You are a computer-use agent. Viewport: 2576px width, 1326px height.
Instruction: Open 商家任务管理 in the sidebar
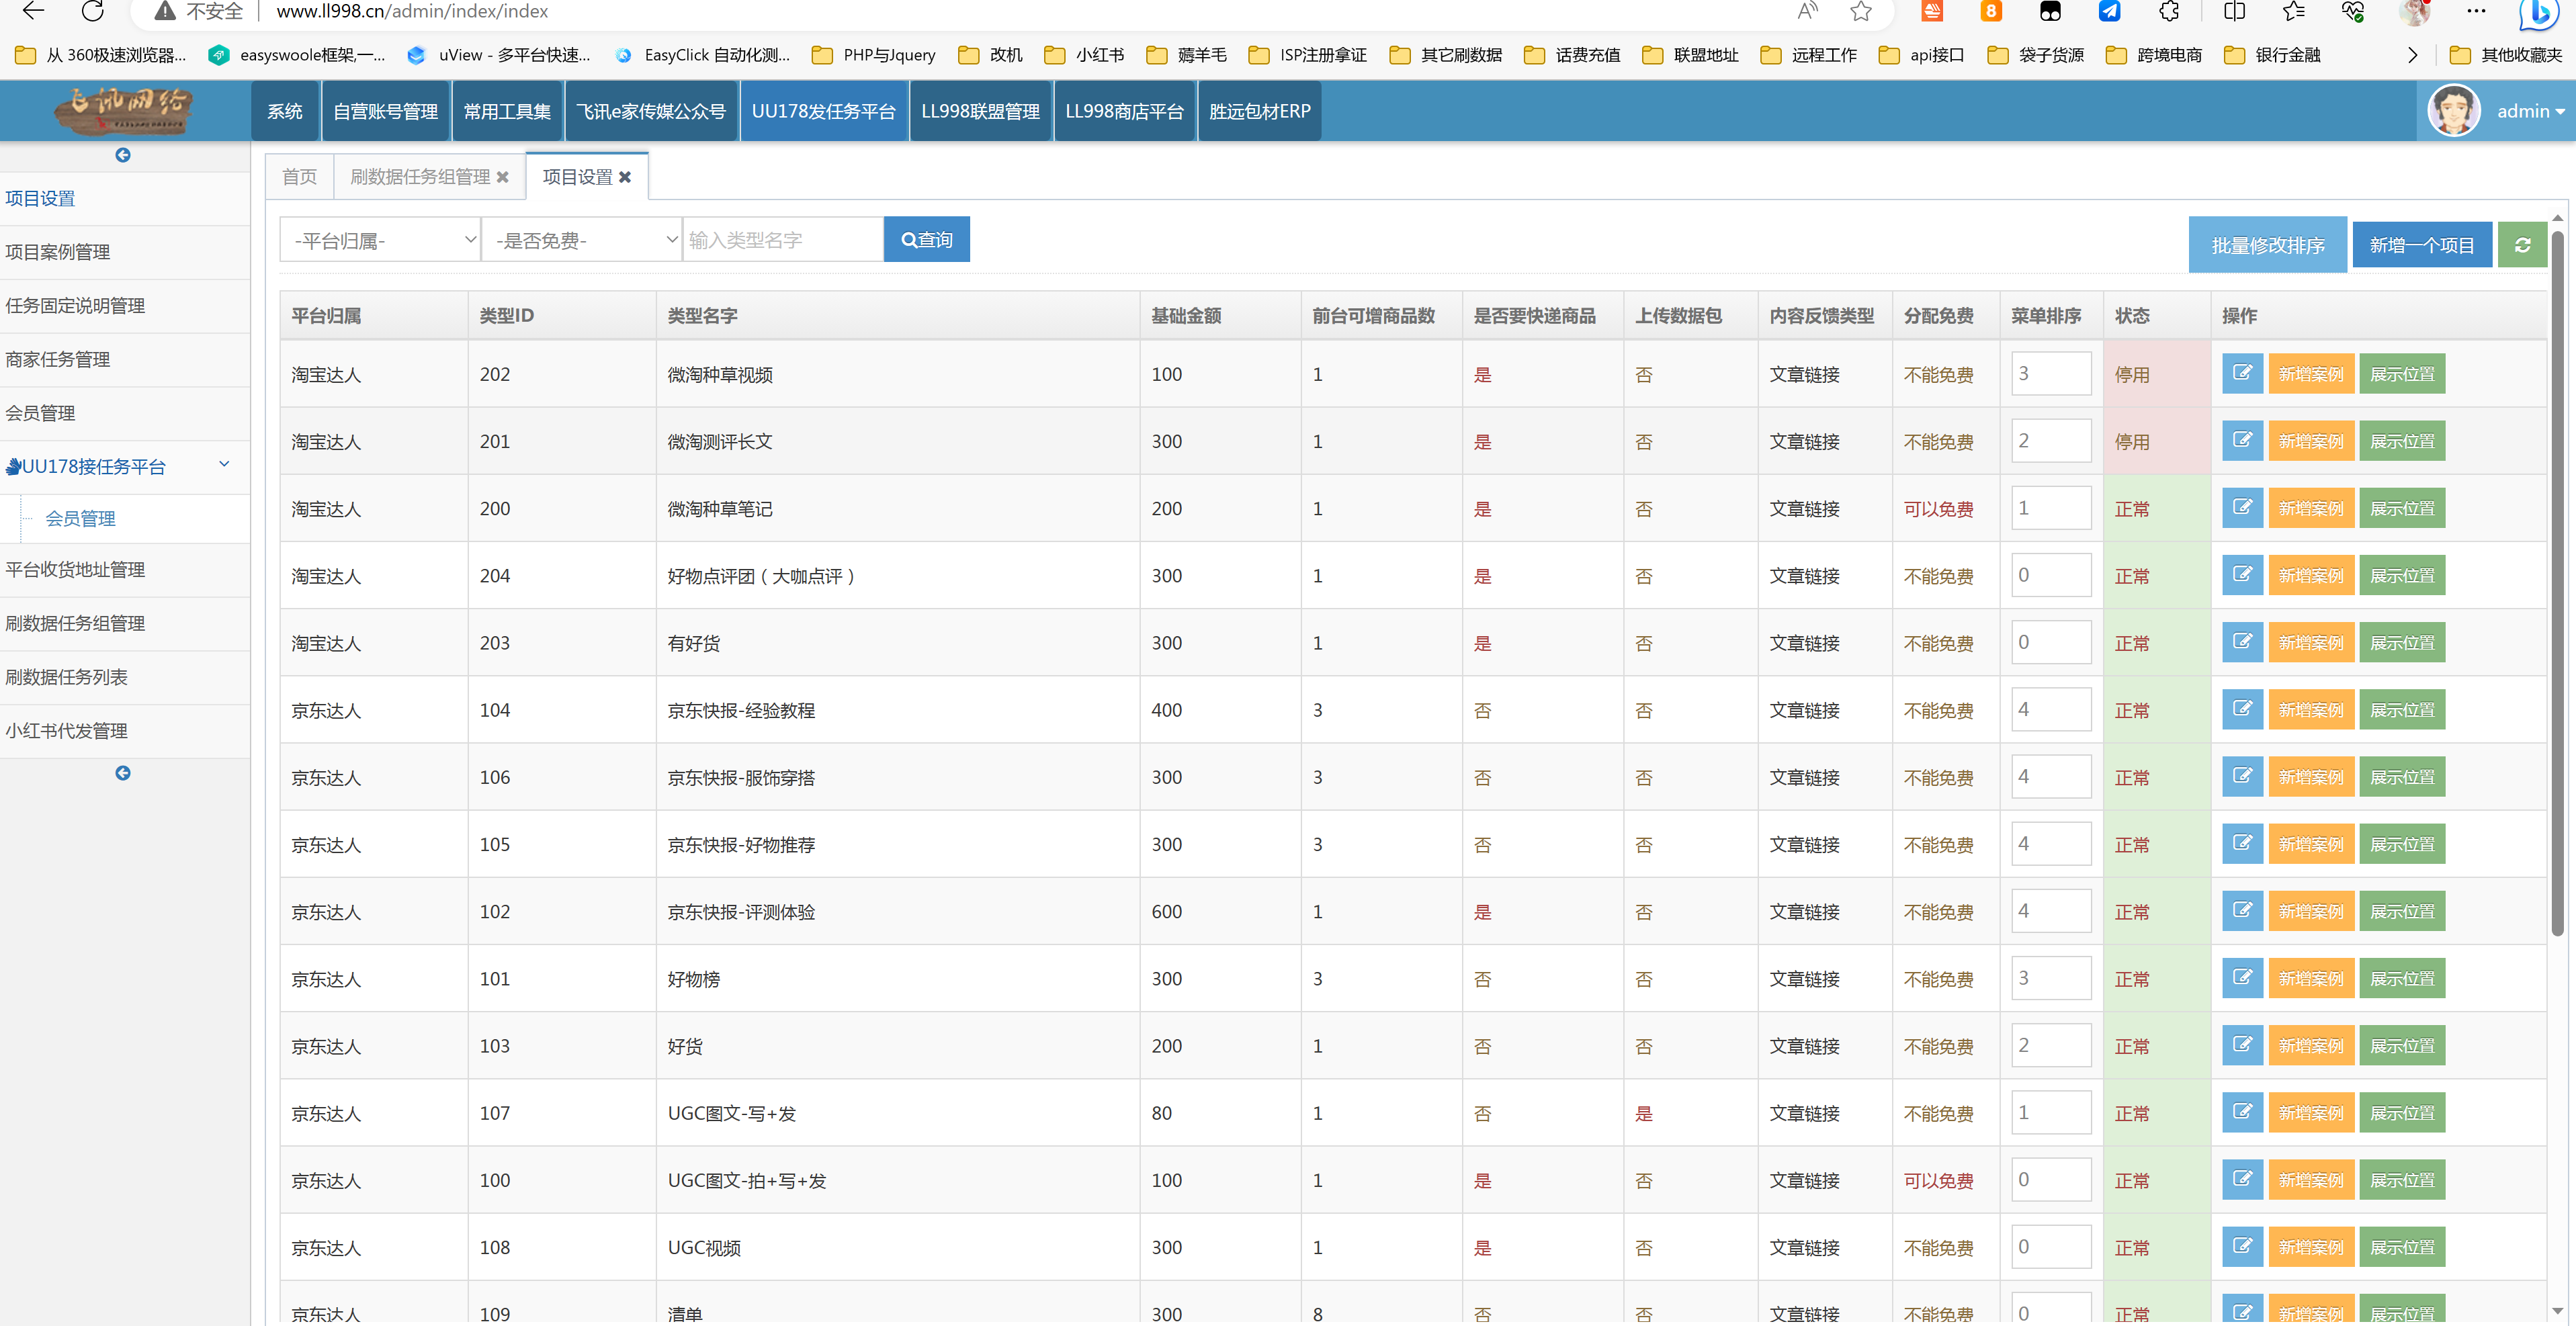pos(124,360)
